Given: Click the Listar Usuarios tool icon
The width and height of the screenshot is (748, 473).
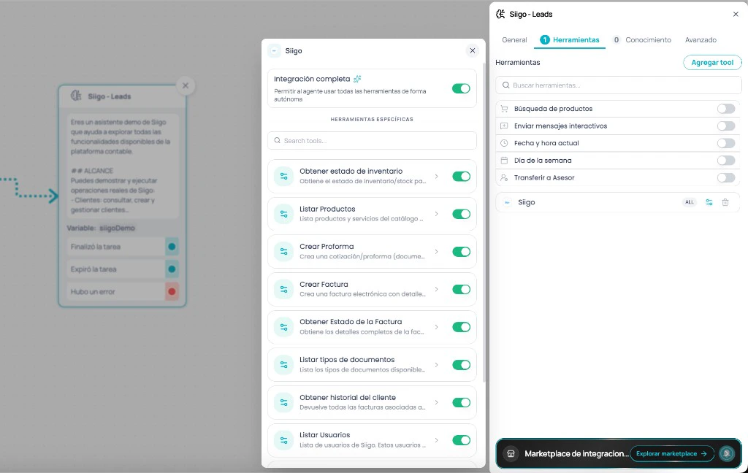Looking at the screenshot, I should [284, 440].
